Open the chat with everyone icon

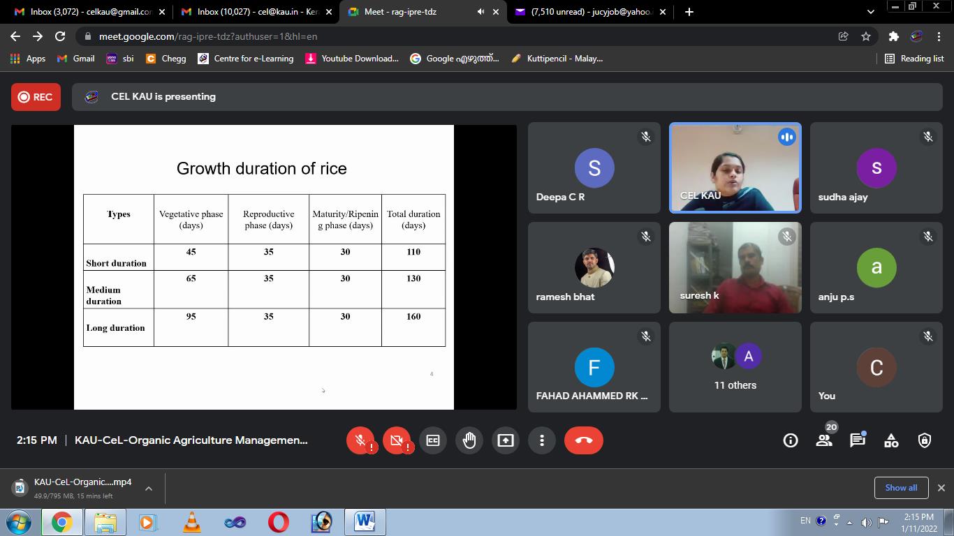pos(858,440)
